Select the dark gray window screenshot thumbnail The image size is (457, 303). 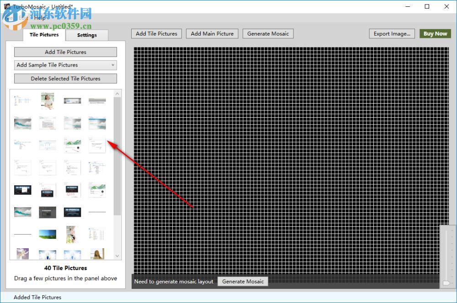48,213
